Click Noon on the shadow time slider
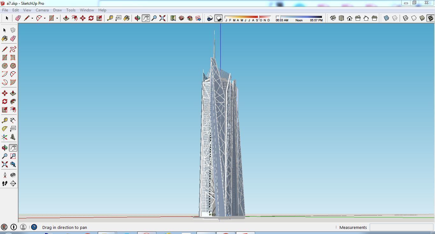This screenshot has height=234, width=435. [299, 20]
